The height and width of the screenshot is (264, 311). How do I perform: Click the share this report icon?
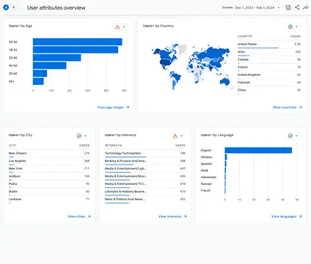click(x=297, y=7)
